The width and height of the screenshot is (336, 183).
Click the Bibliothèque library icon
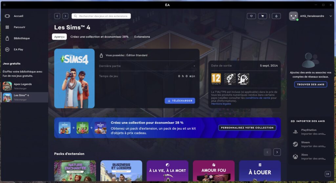[7, 38]
